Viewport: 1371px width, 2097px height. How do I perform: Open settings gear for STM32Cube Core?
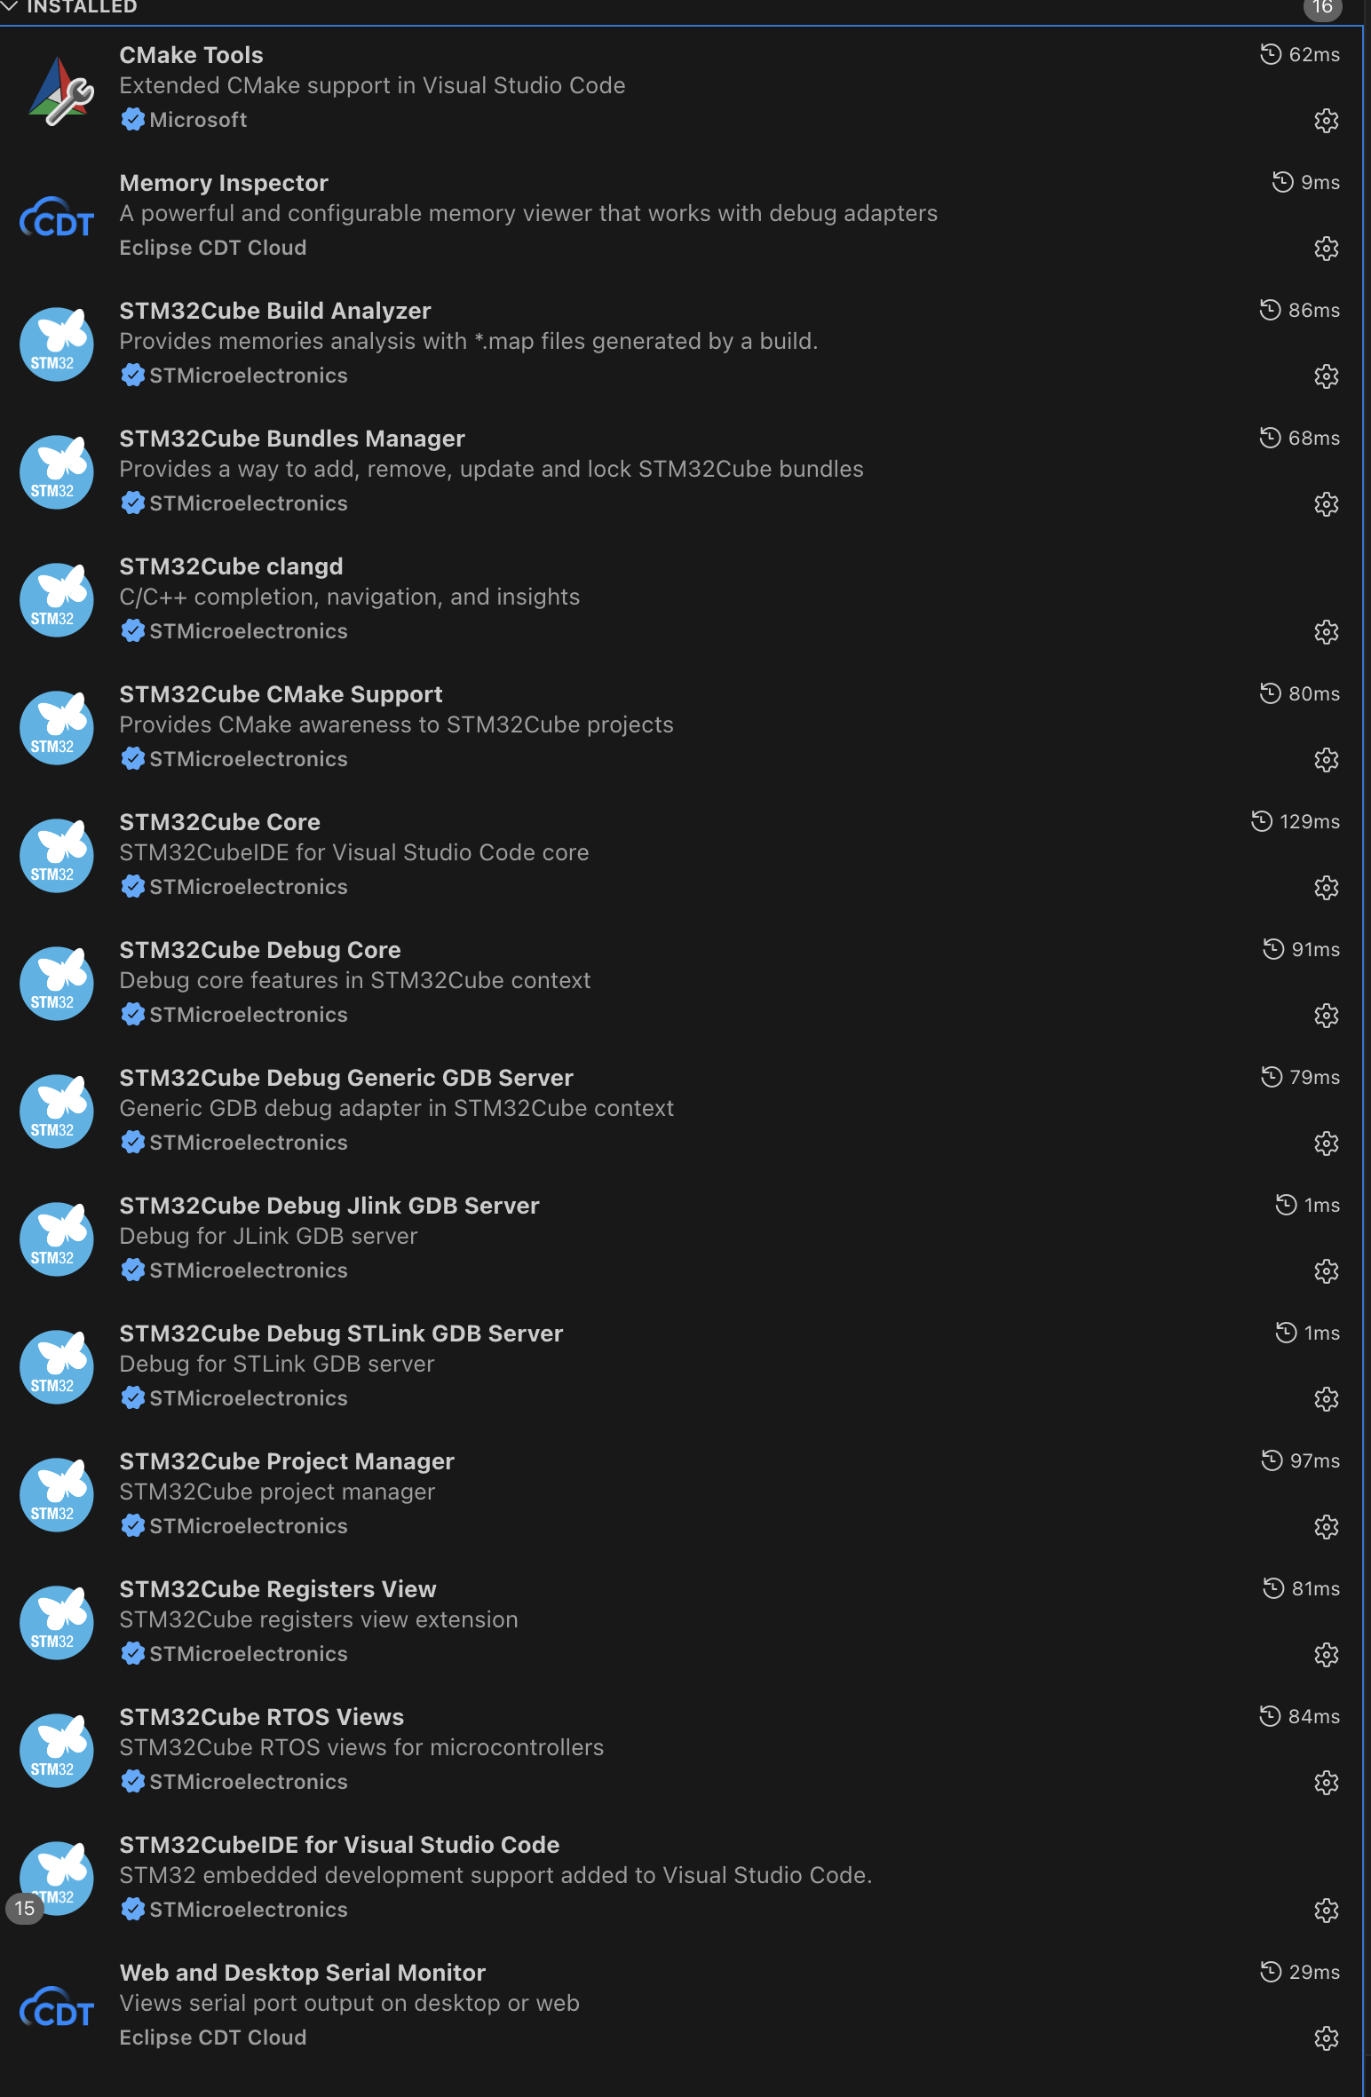[1326, 888]
